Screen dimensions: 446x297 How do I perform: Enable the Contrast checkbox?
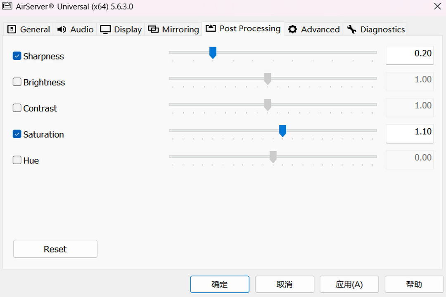[17, 108]
